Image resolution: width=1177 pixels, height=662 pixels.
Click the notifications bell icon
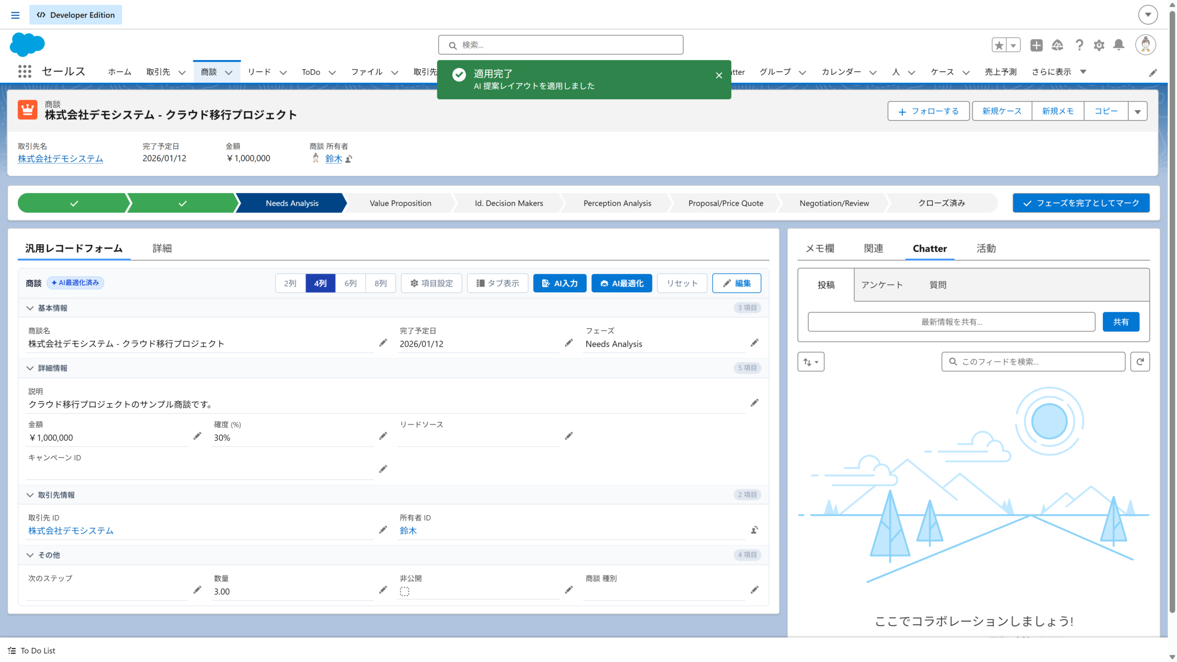(1119, 45)
